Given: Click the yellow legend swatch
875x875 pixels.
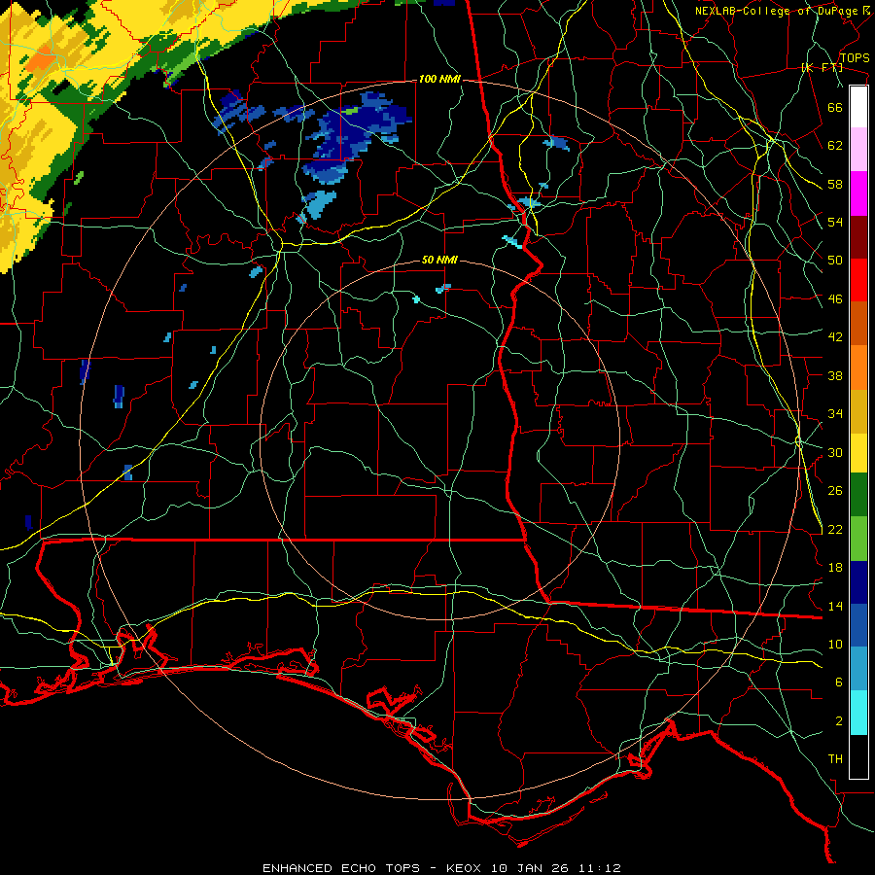Looking at the screenshot, I should click(858, 452).
